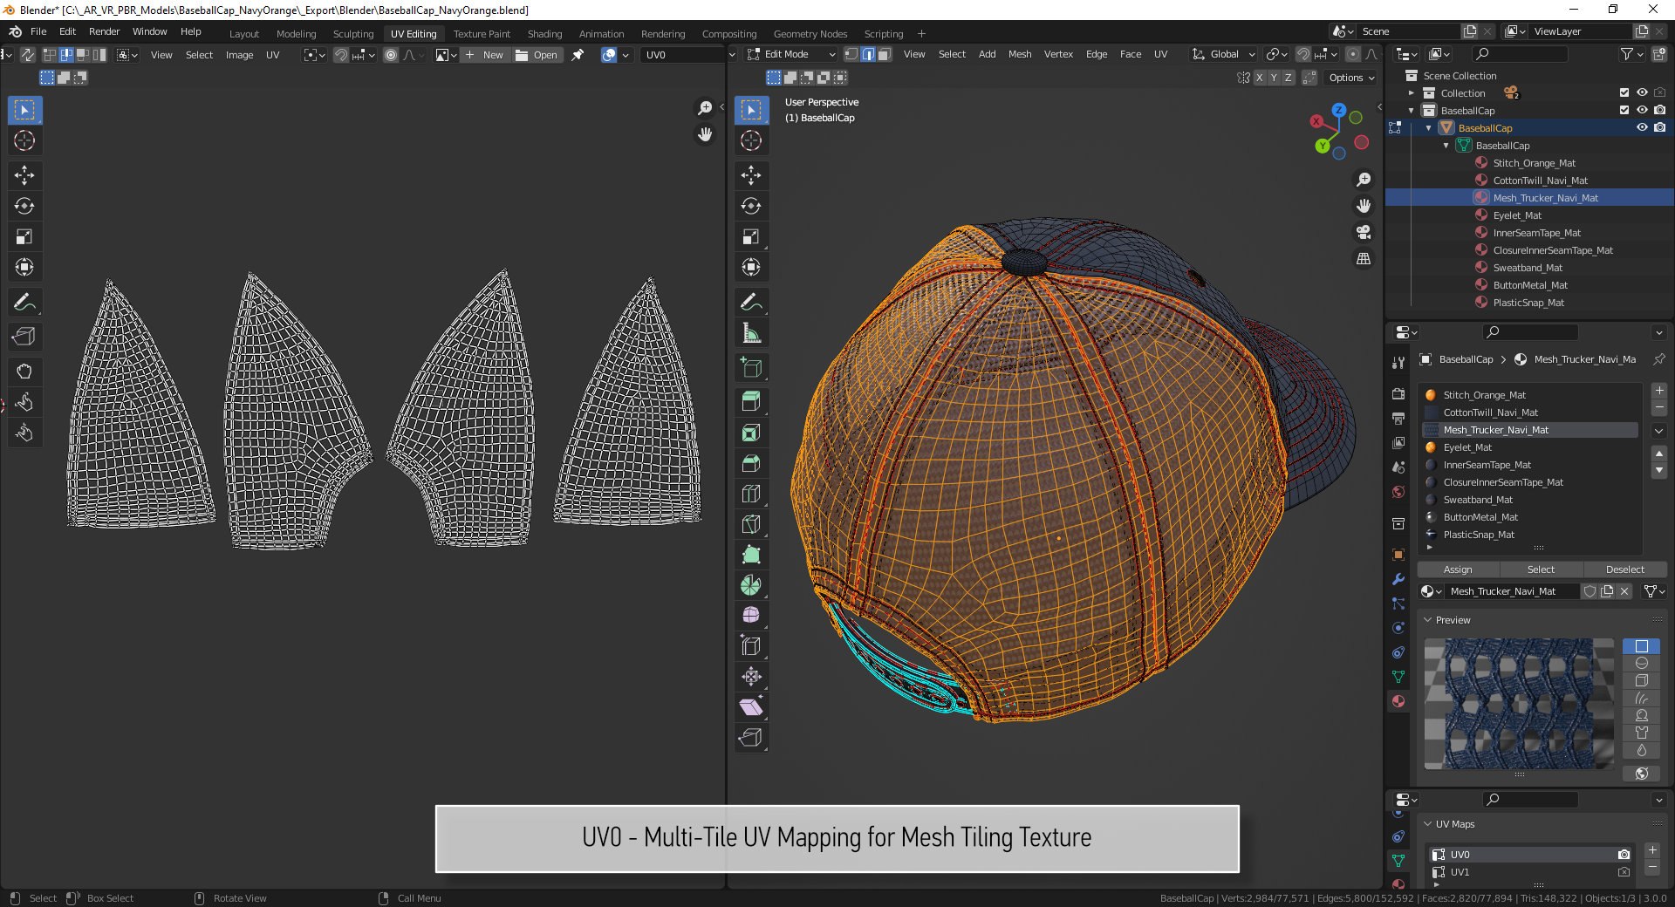
Task: Select the Bevel tool
Action: (x=751, y=463)
